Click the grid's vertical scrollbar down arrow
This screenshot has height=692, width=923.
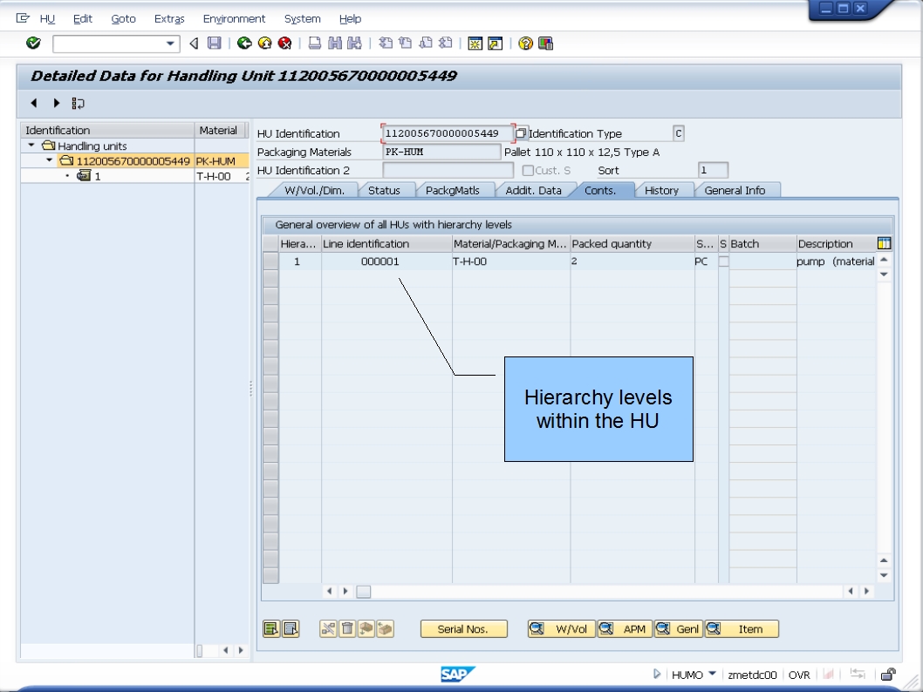coord(883,575)
